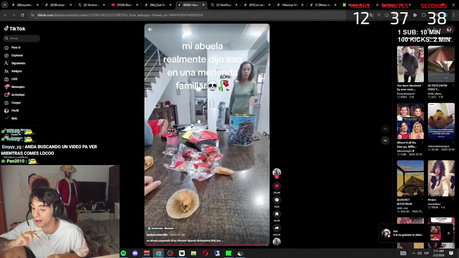Screen dimensions: 459x258
Task: Open Opera browser from the taskbar
Action: click(x=205, y=253)
